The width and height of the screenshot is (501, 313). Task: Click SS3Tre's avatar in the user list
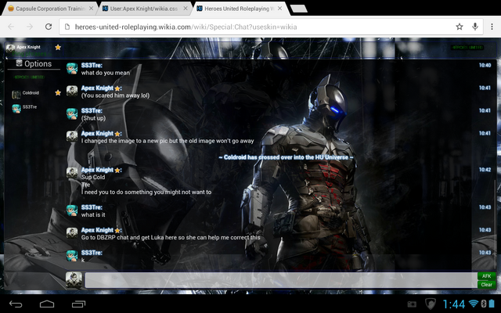16,108
